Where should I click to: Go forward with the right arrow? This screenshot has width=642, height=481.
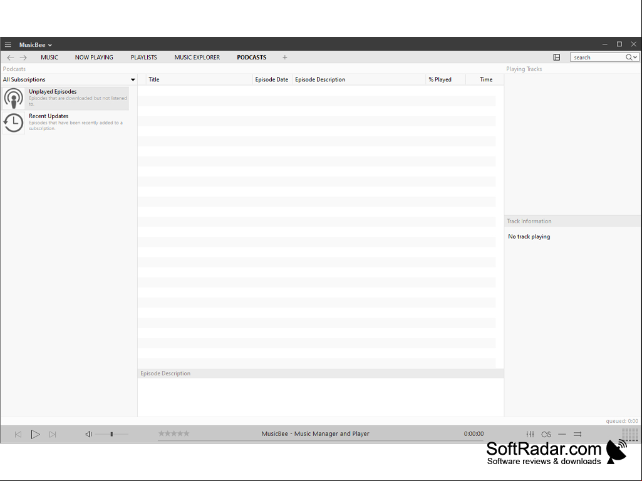pyautogui.click(x=23, y=58)
